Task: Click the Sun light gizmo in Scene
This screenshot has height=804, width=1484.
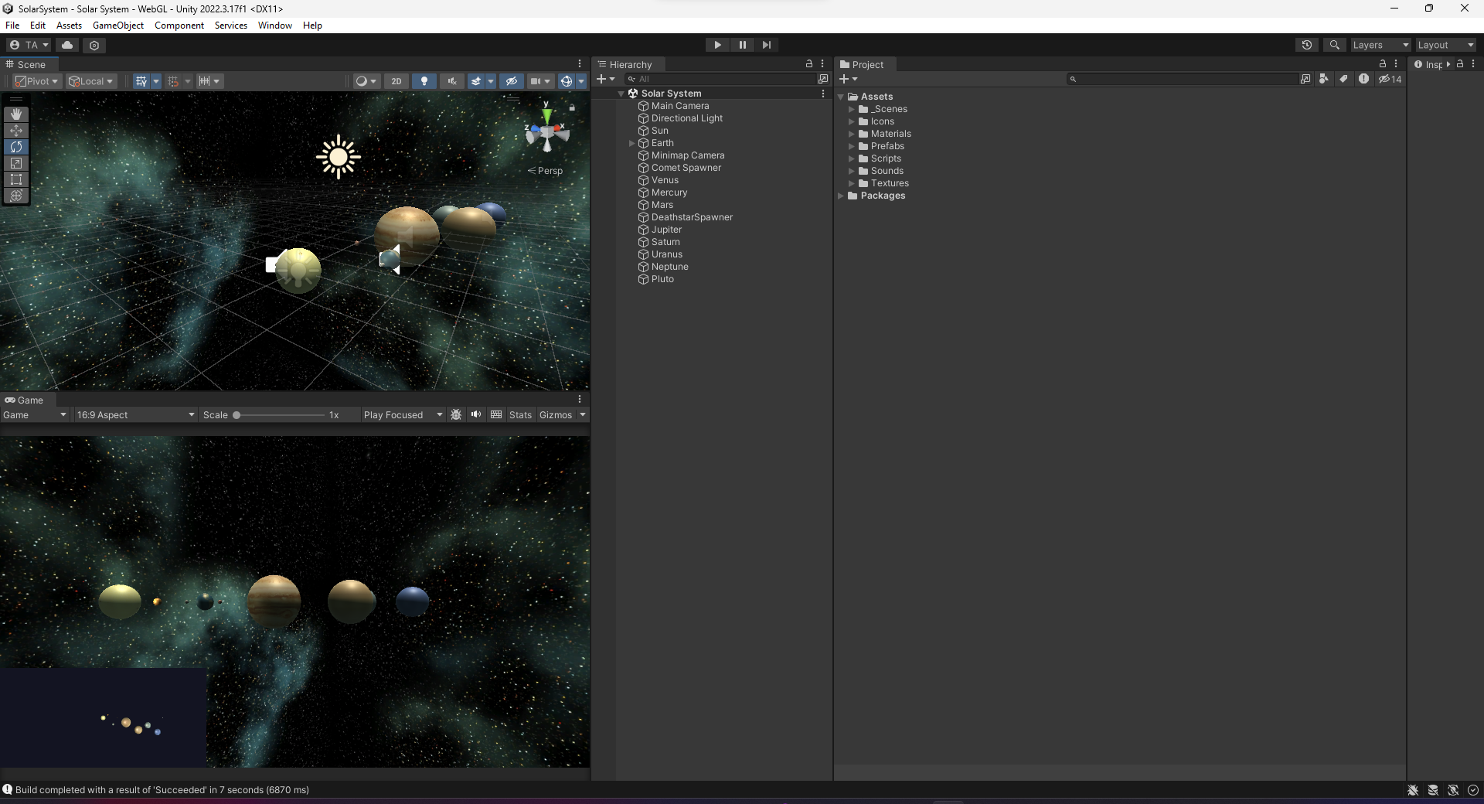Action: 338,157
